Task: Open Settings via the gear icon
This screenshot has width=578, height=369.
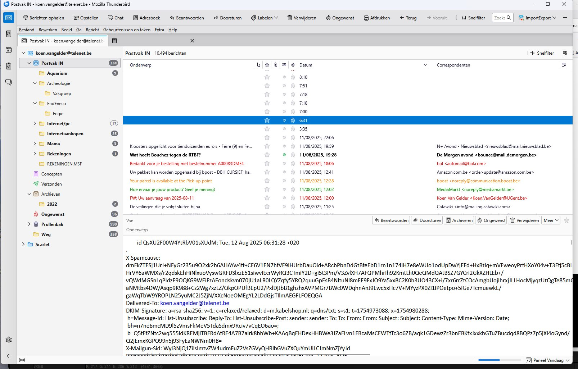Action: coord(9,340)
